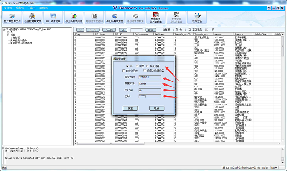Click the 打开数据库文件 toolbar icon

tap(12, 18)
